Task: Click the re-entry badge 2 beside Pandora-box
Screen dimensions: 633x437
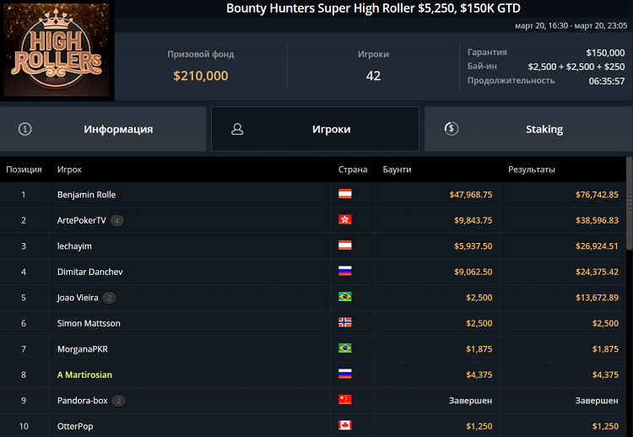Action: click(118, 401)
